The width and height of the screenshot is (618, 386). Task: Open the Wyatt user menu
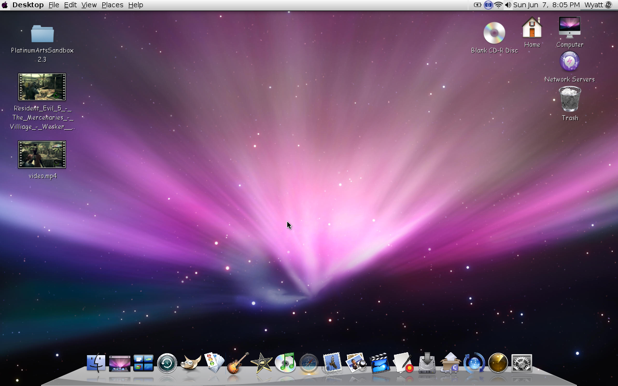pos(594,5)
